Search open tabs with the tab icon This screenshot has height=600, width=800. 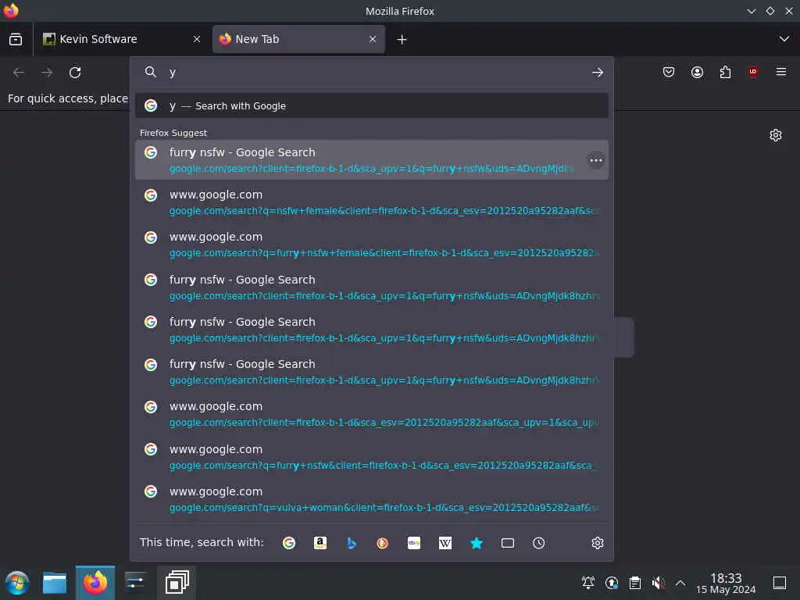point(508,543)
